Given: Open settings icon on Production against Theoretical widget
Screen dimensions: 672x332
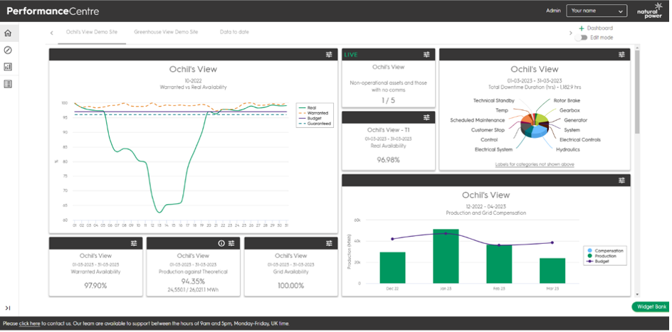Looking at the screenshot, I should [231, 243].
